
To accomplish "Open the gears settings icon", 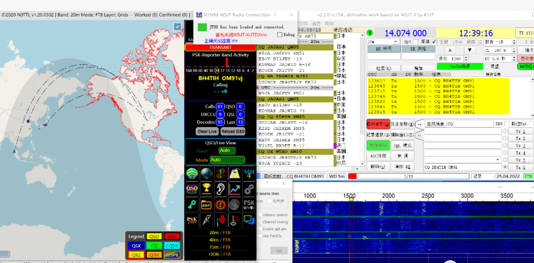I will tap(249, 189).
